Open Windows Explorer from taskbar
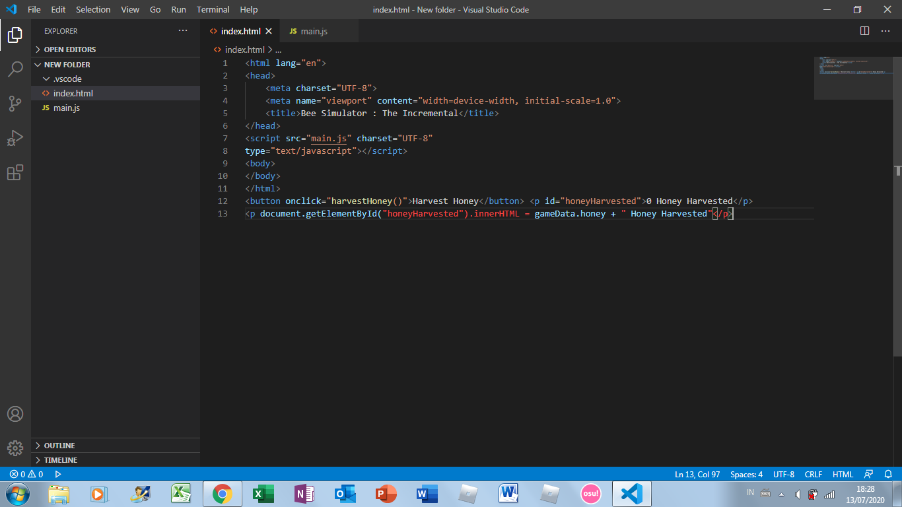 (59, 494)
